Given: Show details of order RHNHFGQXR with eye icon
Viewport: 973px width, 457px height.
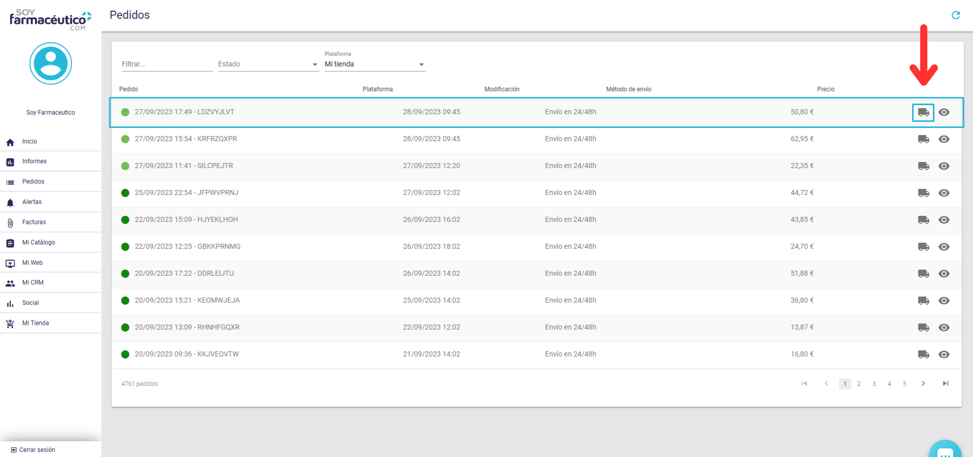Looking at the screenshot, I should [944, 328].
